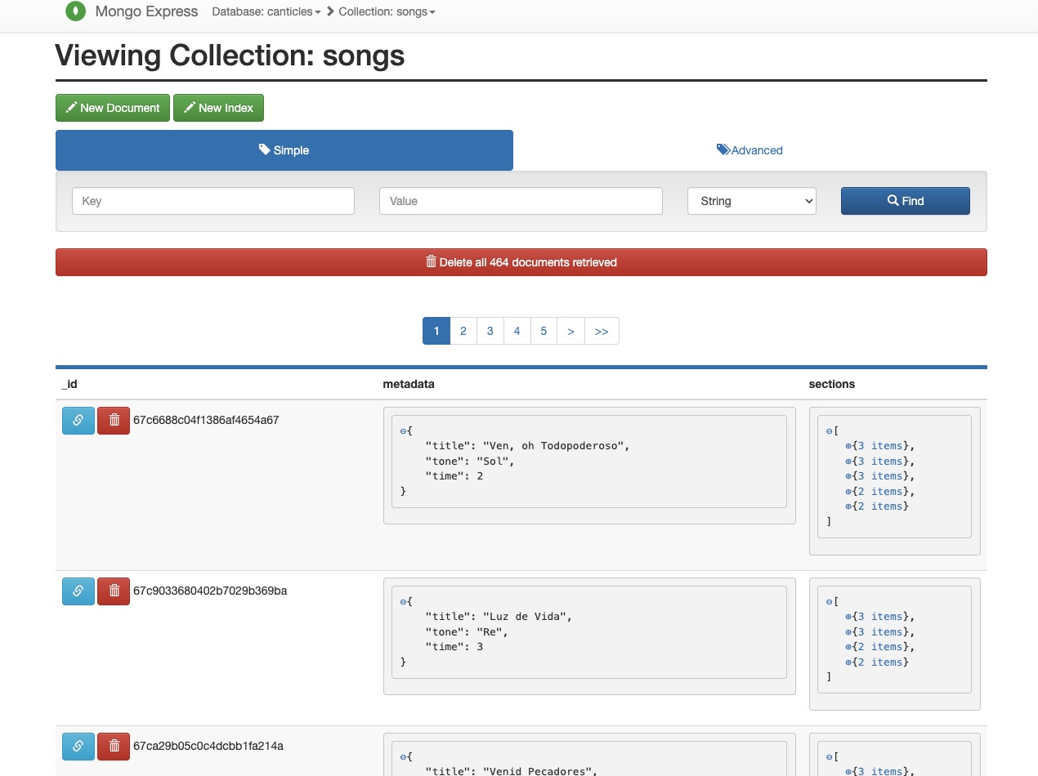1038x776 pixels.
Task: Focus the Key input field
Action: click(x=213, y=201)
